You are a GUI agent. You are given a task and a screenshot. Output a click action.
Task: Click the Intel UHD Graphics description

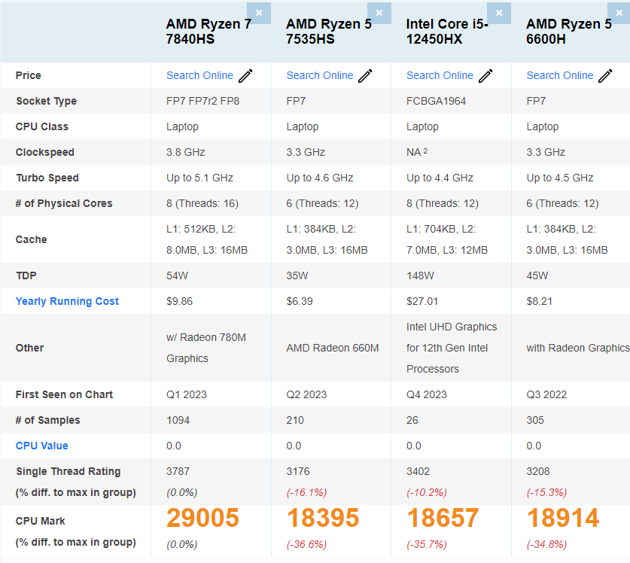(452, 348)
